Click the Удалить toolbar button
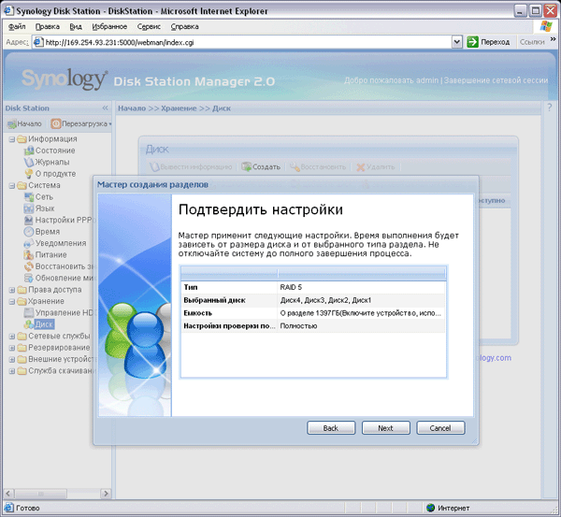This screenshot has height=517, width=561. coord(376,166)
